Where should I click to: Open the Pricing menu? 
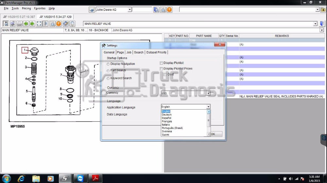pos(26,8)
